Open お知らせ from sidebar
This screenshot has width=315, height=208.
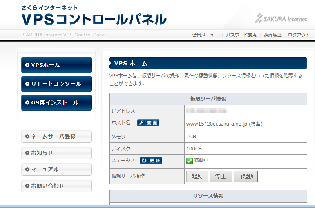(56, 153)
